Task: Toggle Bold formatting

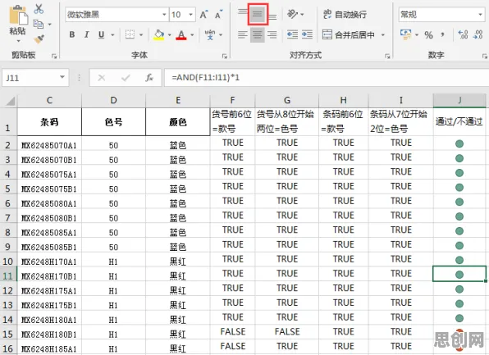Action: (x=72, y=34)
